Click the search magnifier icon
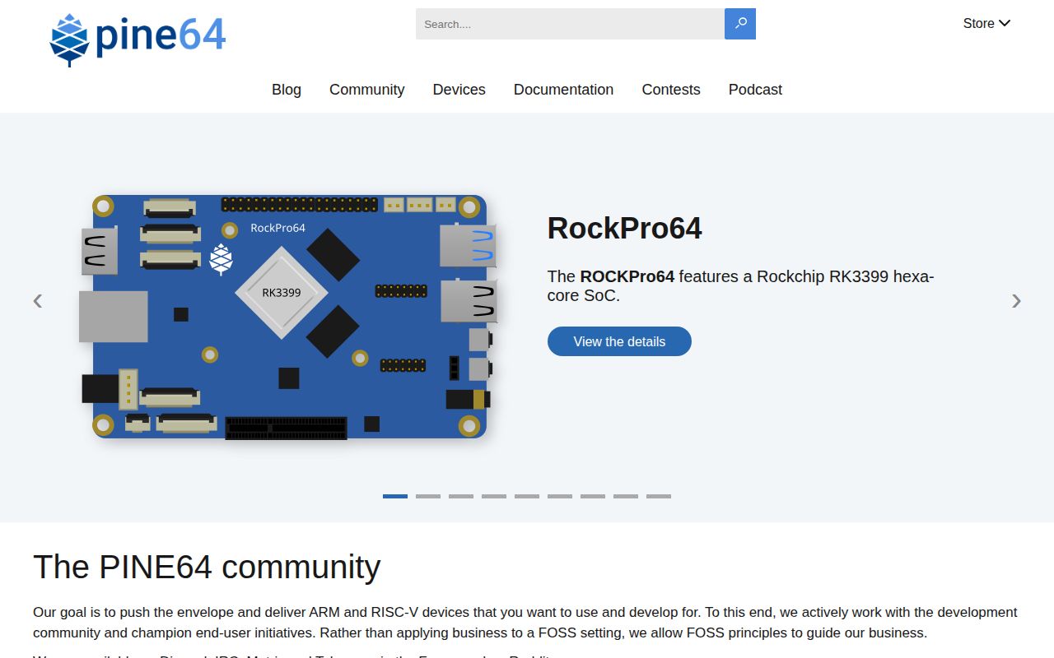Screen dimensions: 1054x658 (739, 24)
